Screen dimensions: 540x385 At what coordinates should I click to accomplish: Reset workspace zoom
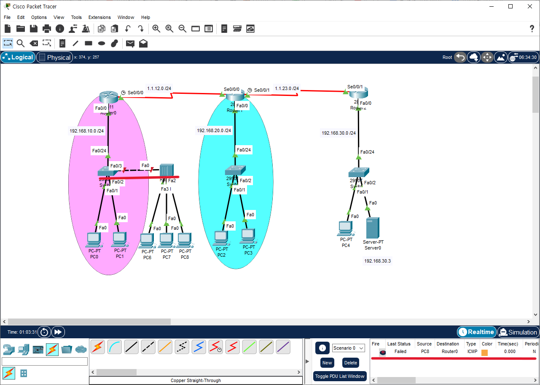pyautogui.click(x=169, y=29)
